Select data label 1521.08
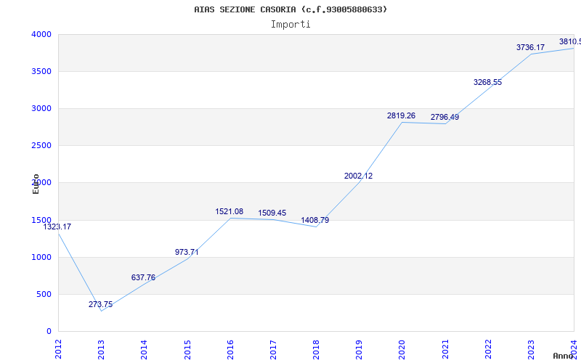The image size is (581, 363). [x=229, y=211]
